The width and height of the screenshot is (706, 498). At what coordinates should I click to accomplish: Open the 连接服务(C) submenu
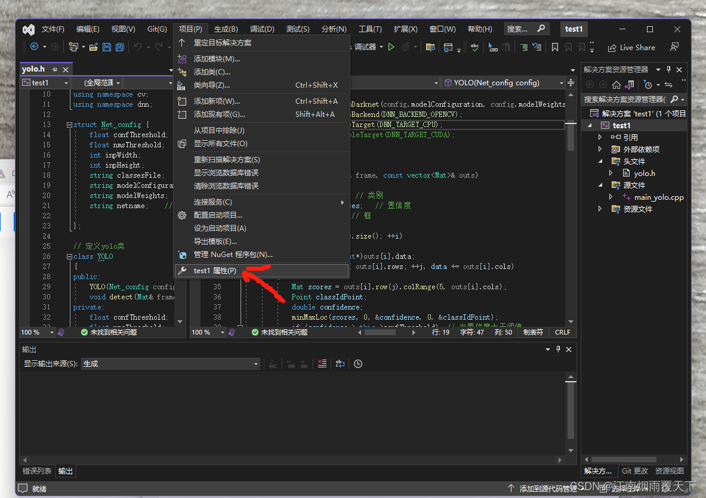(x=261, y=202)
